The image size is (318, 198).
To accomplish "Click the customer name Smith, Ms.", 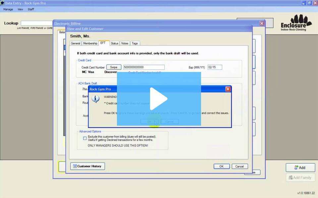I will pos(80,36).
